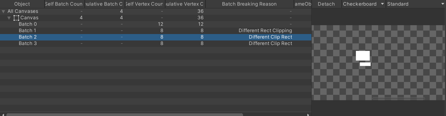
Task: Select the Batch 3 row
Action: pos(156,43)
